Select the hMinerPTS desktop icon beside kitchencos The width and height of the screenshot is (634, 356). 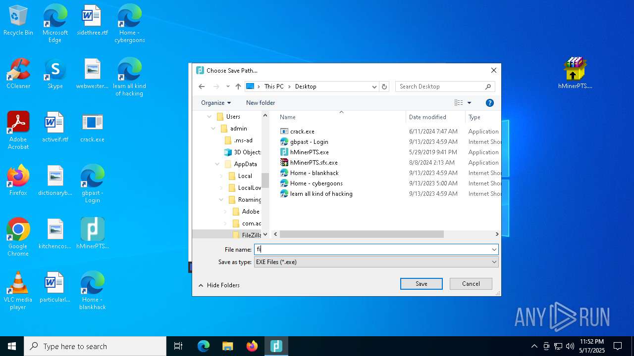(92, 234)
